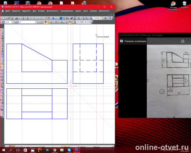The height and width of the screenshot is (153, 191).
Task: Click the Copy icon in the toolbar
Action: pos(38,18)
